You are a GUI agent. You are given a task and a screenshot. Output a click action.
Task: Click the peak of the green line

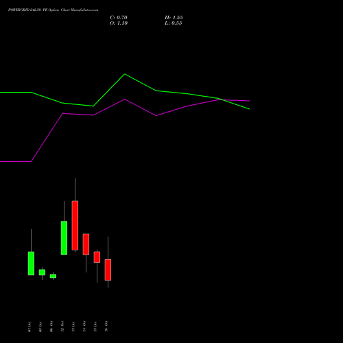click(125, 74)
